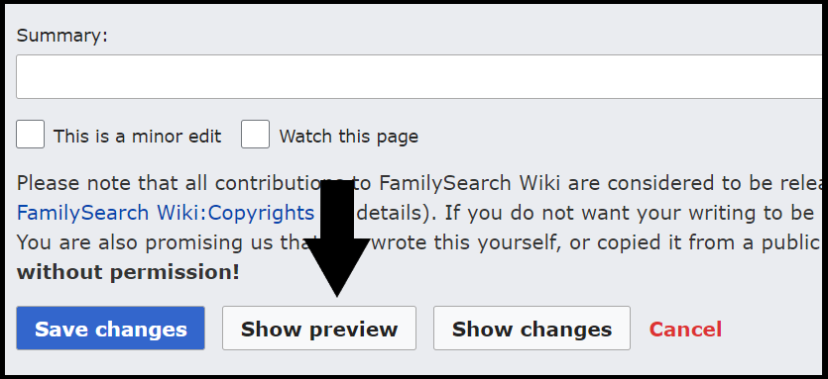Click the blue Save changes button
828x379 pixels.
(110, 329)
